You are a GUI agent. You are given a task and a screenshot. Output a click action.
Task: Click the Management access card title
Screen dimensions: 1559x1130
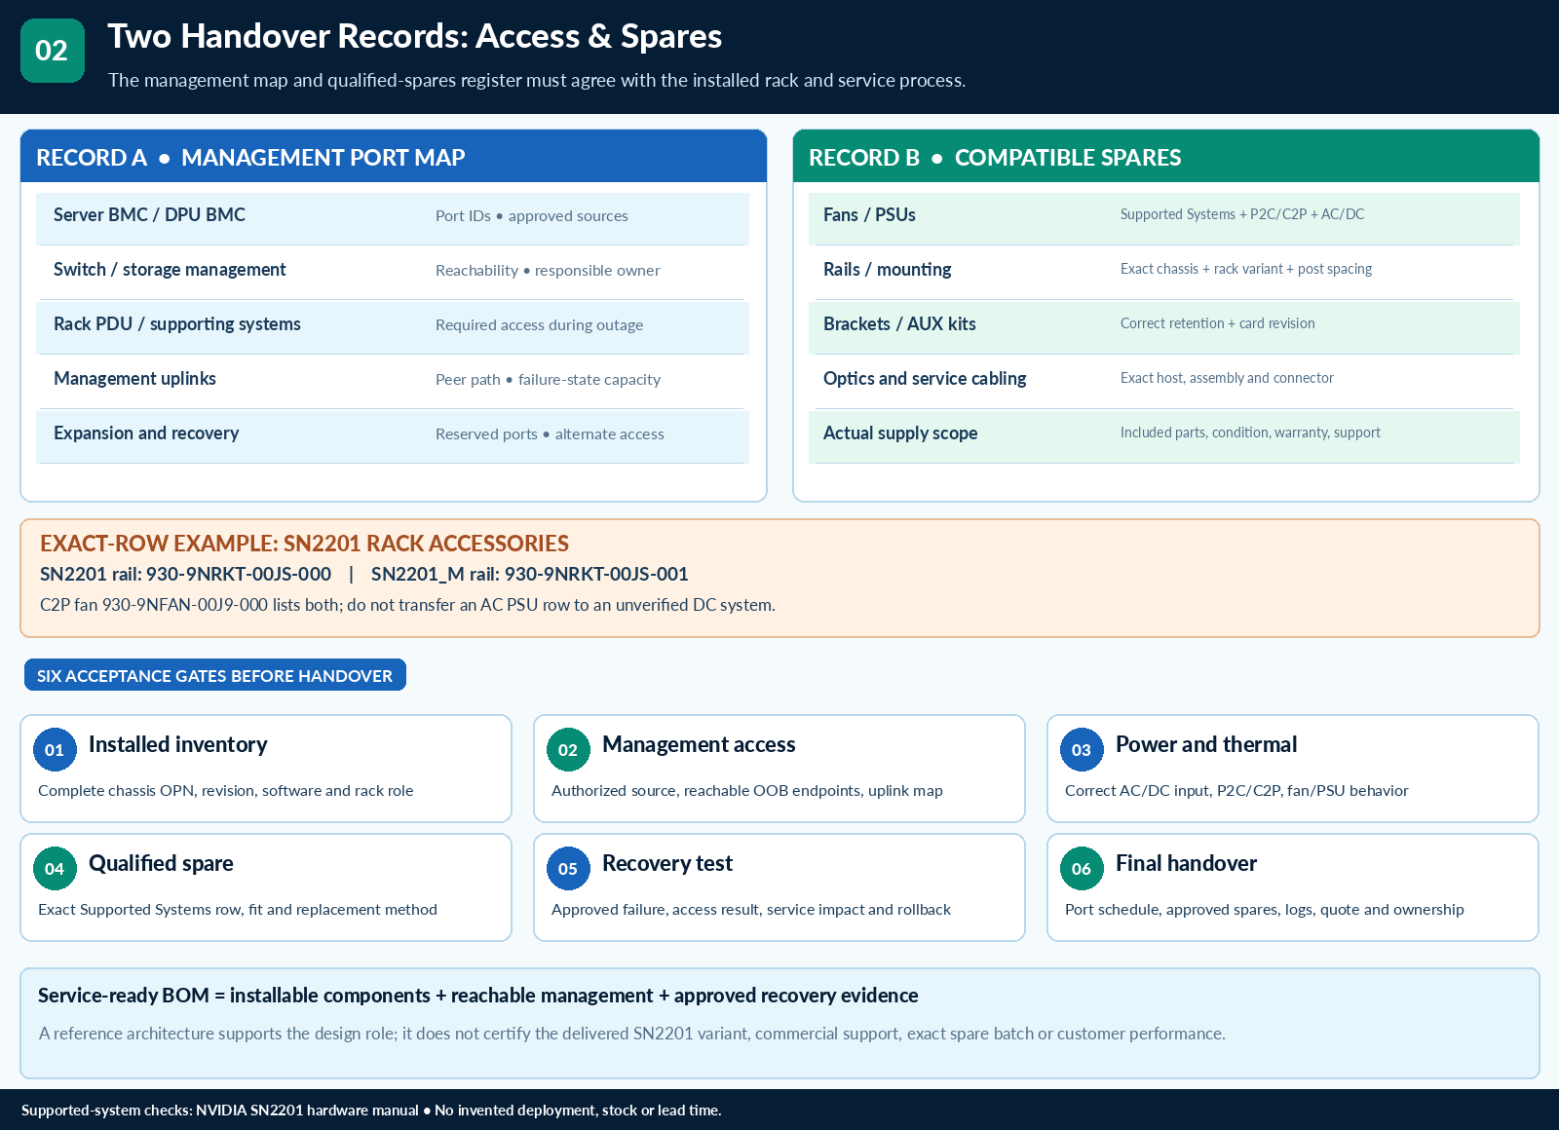(699, 745)
